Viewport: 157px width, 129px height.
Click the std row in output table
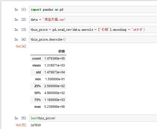coord(48,72)
